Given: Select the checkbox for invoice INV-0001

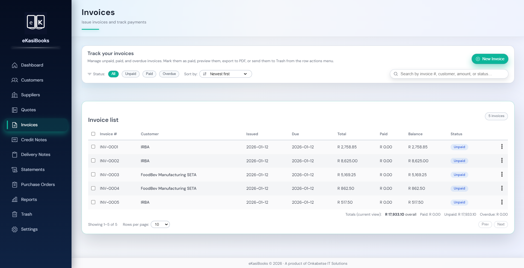Looking at the screenshot, I should coord(93,147).
